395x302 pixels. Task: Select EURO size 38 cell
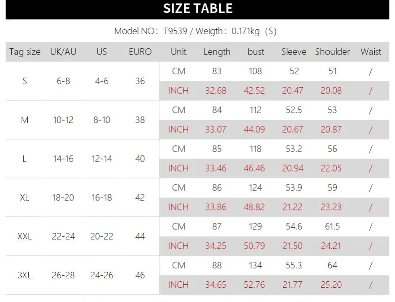tap(140, 120)
